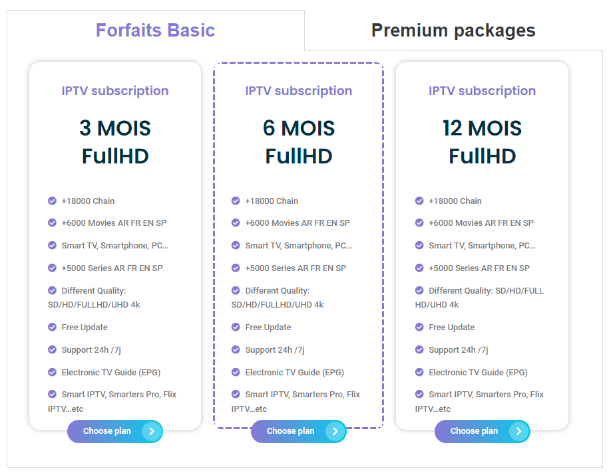Click Electronic TV Guide checkmark in 3 MOIS card
Viewport: 611px width, 473px height.
[x=53, y=372]
